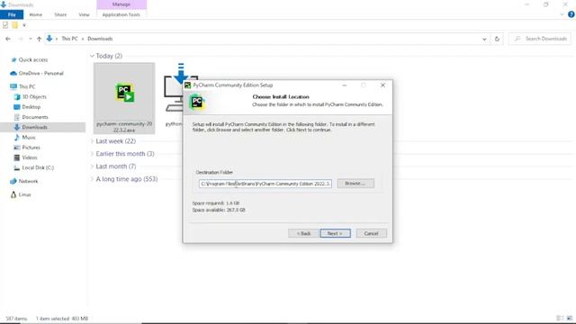Switch to large icons view layout

click(570, 318)
